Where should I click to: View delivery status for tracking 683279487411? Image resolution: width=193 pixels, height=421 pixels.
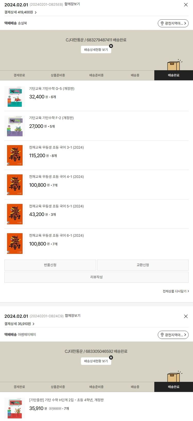pos(96,49)
